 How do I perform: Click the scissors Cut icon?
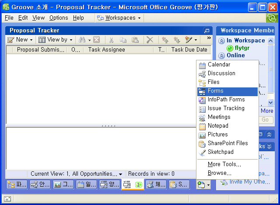click(x=111, y=40)
